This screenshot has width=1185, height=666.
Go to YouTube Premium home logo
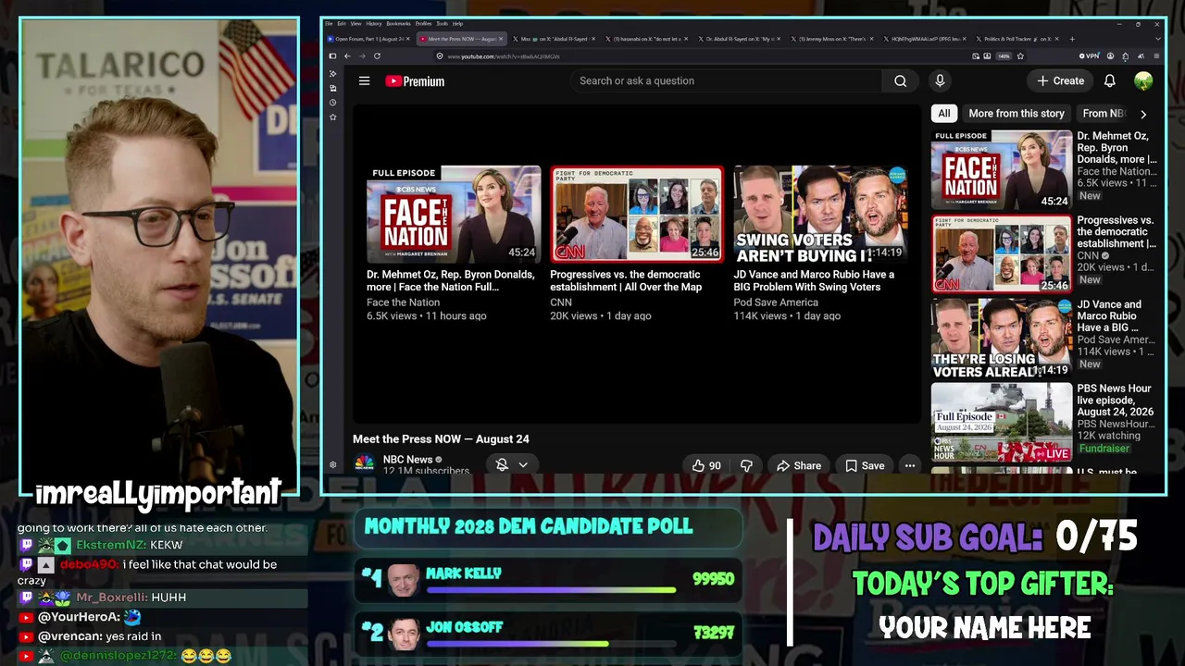pyautogui.click(x=415, y=81)
